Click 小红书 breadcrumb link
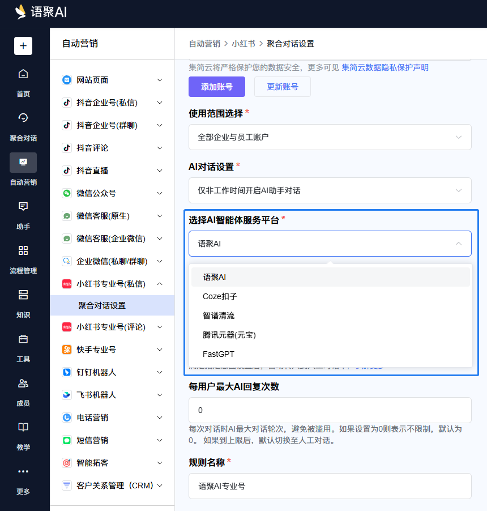The height and width of the screenshot is (511, 487). tap(244, 44)
